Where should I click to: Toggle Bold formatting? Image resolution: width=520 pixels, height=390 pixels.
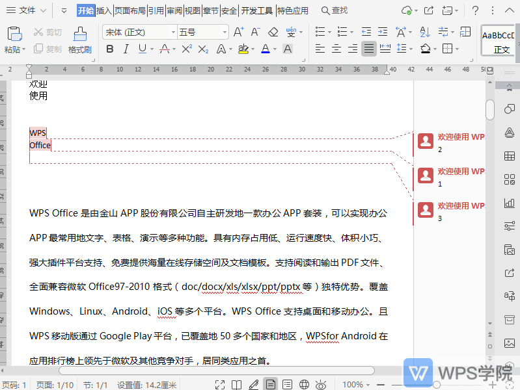click(x=109, y=49)
